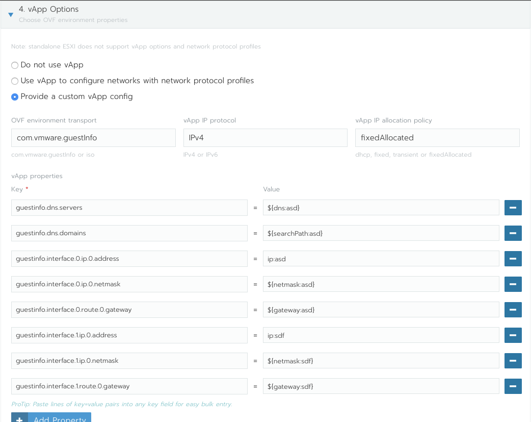Collapse the vApp Options section
This screenshot has width=531, height=422.
coord(10,15)
